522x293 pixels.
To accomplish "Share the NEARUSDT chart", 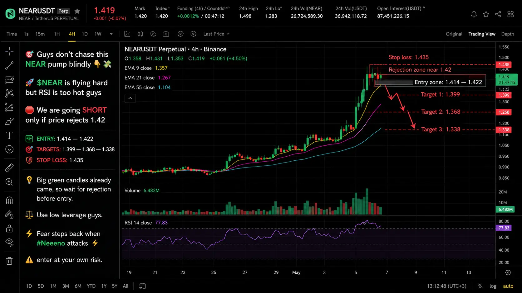I will [498, 14].
